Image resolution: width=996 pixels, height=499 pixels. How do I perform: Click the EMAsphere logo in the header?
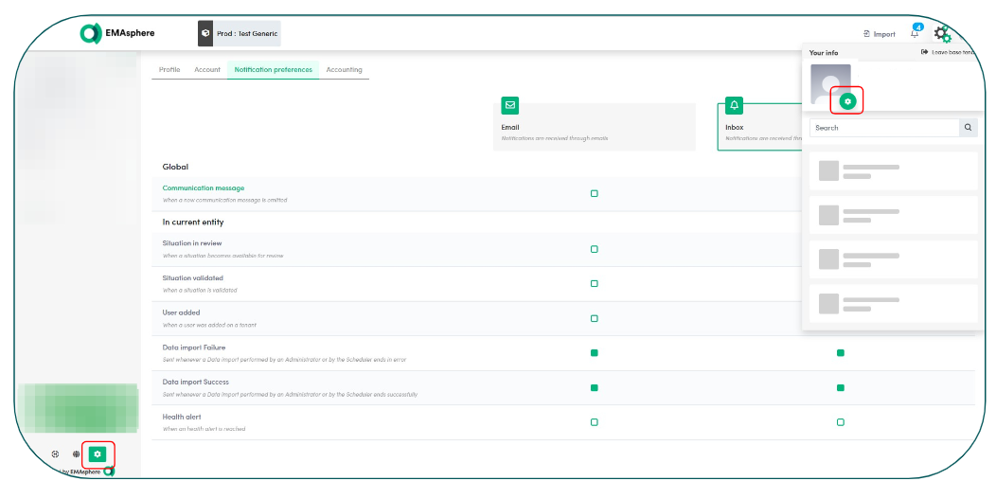point(117,33)
